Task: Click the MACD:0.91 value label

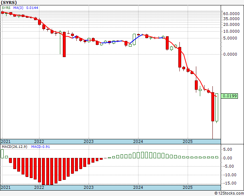Action: (x=41, y=147)
